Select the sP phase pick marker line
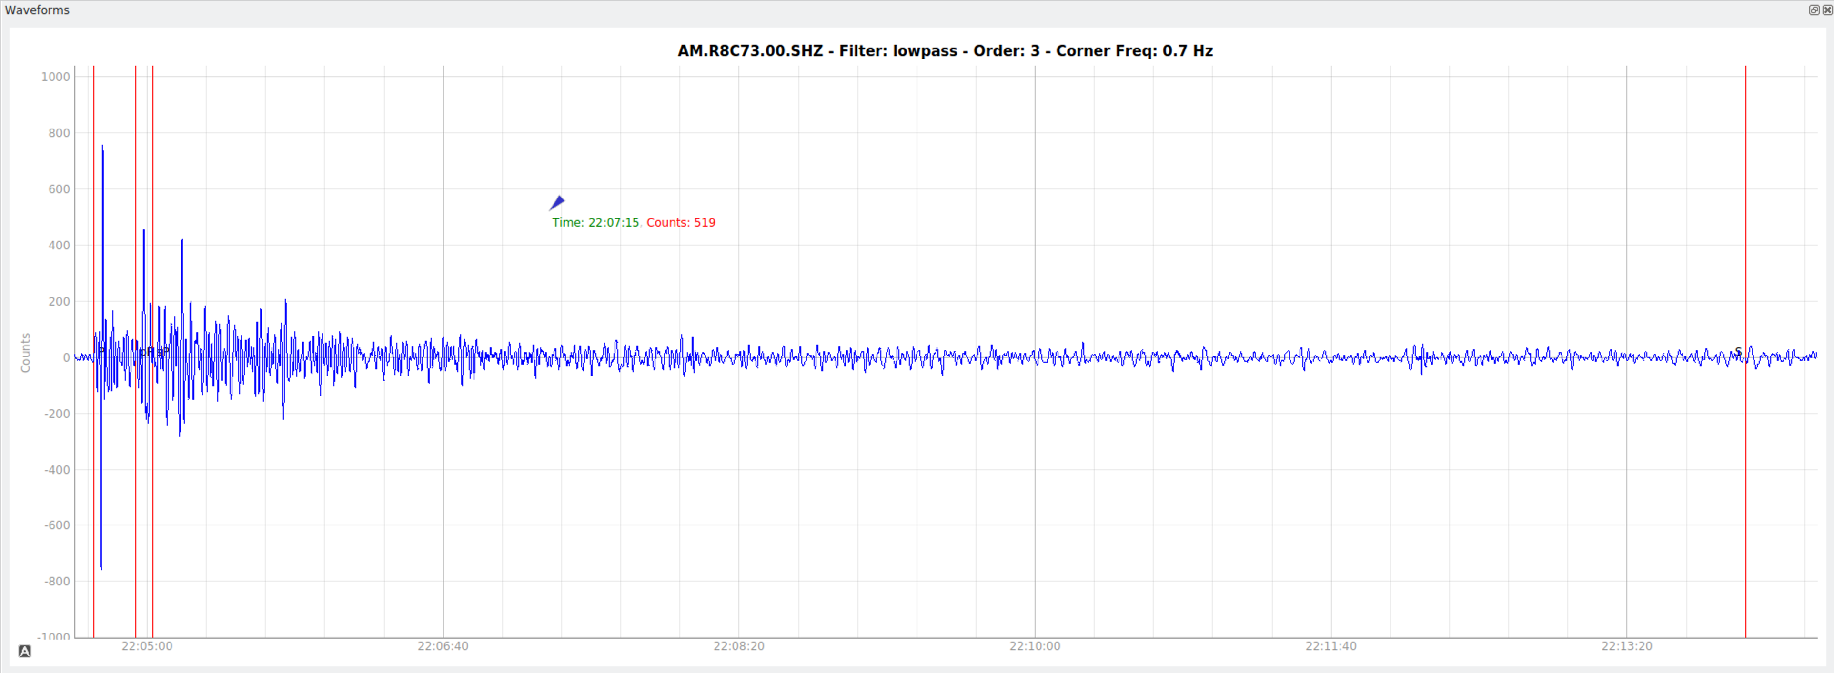This screenshot has height=673, width=1834. click(x=152, y=351)
